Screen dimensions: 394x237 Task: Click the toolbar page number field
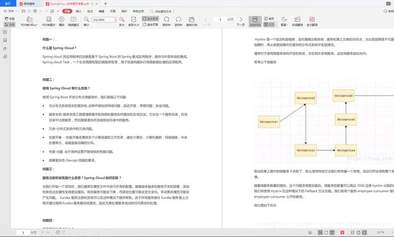pyautogui.click(x=220, y=19)
